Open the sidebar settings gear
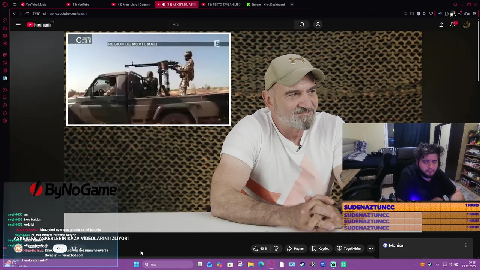480x270 pixels. (5, 121)
